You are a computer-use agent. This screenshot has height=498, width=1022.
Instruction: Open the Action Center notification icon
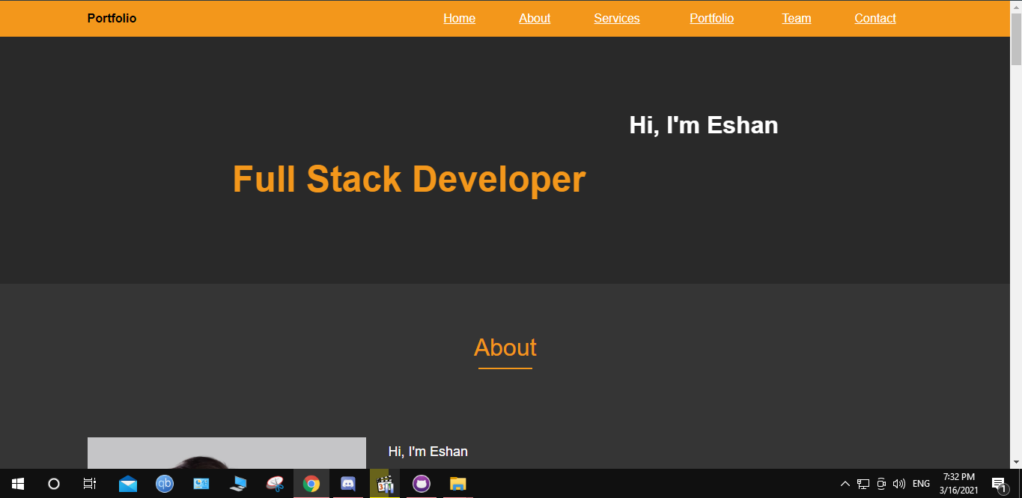[x=999, y=484]
